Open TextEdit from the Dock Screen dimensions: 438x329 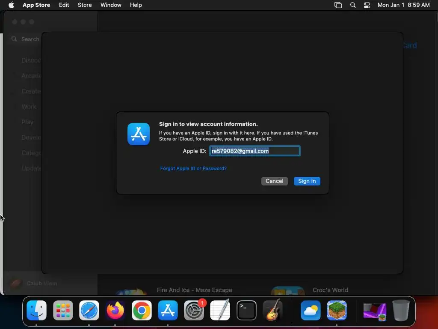click(220, 310)
